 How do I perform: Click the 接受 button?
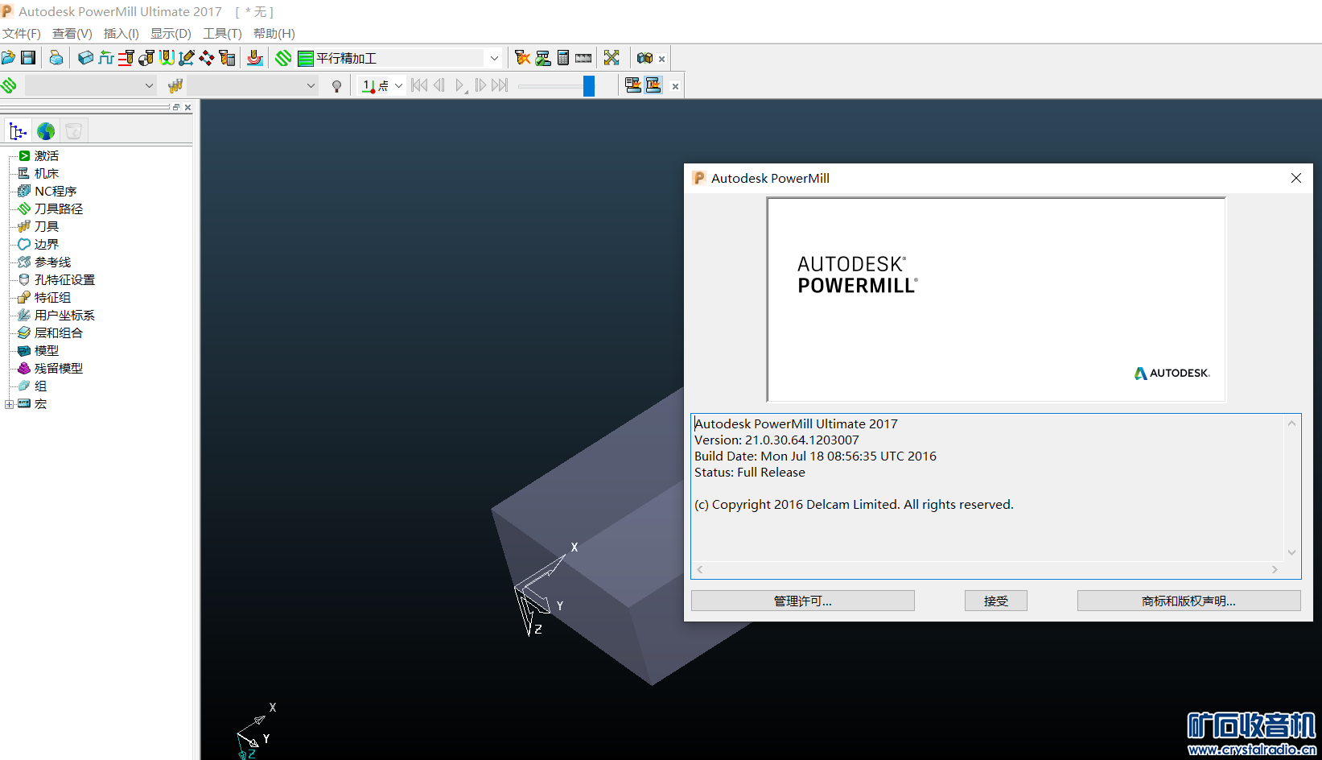pyautogui.click(x=995, y=601)
